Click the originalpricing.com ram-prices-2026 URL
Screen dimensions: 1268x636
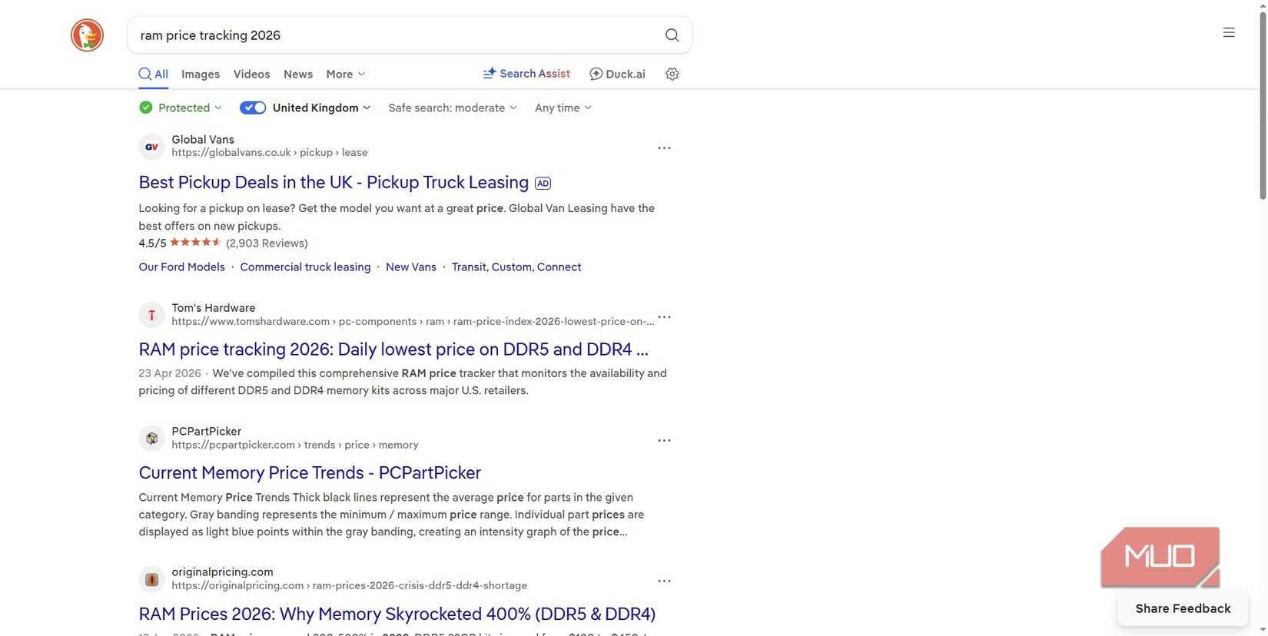pyautogui.click(x=350, y=585)
